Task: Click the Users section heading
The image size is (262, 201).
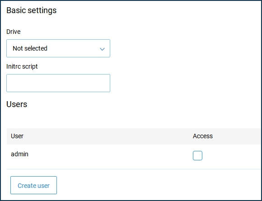Action: coord(17,104)
